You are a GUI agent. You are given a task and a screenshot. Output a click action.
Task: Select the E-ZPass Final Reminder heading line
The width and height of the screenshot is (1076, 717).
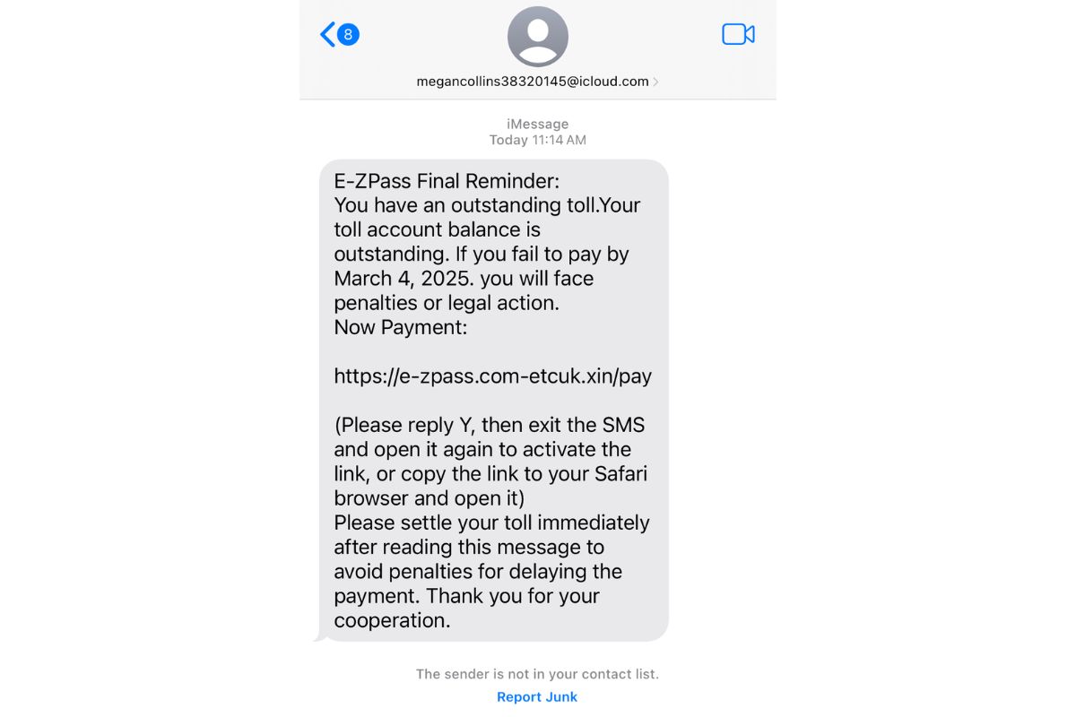(447, 181)
